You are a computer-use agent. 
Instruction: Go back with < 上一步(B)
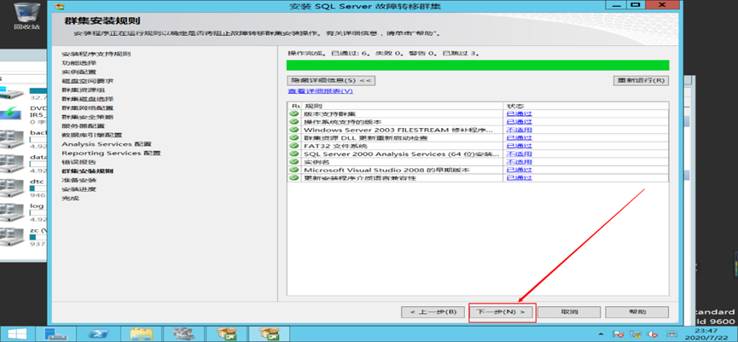coord(433,312)
